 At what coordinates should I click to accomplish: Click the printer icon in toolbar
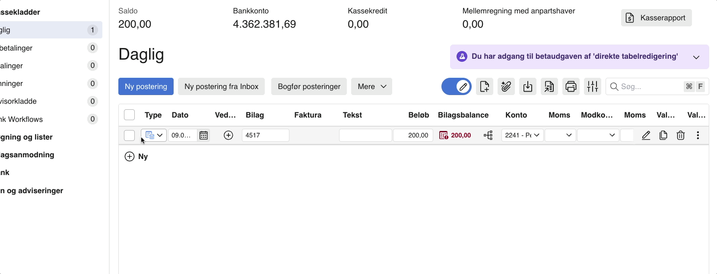coord(571,86)
